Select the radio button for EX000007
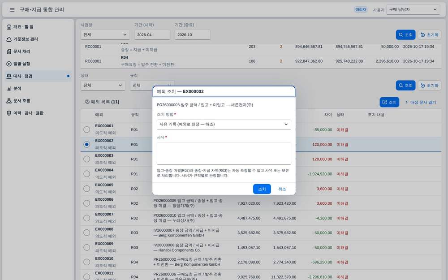Viewport: 448px width, 280px height. tap(86, 218)
